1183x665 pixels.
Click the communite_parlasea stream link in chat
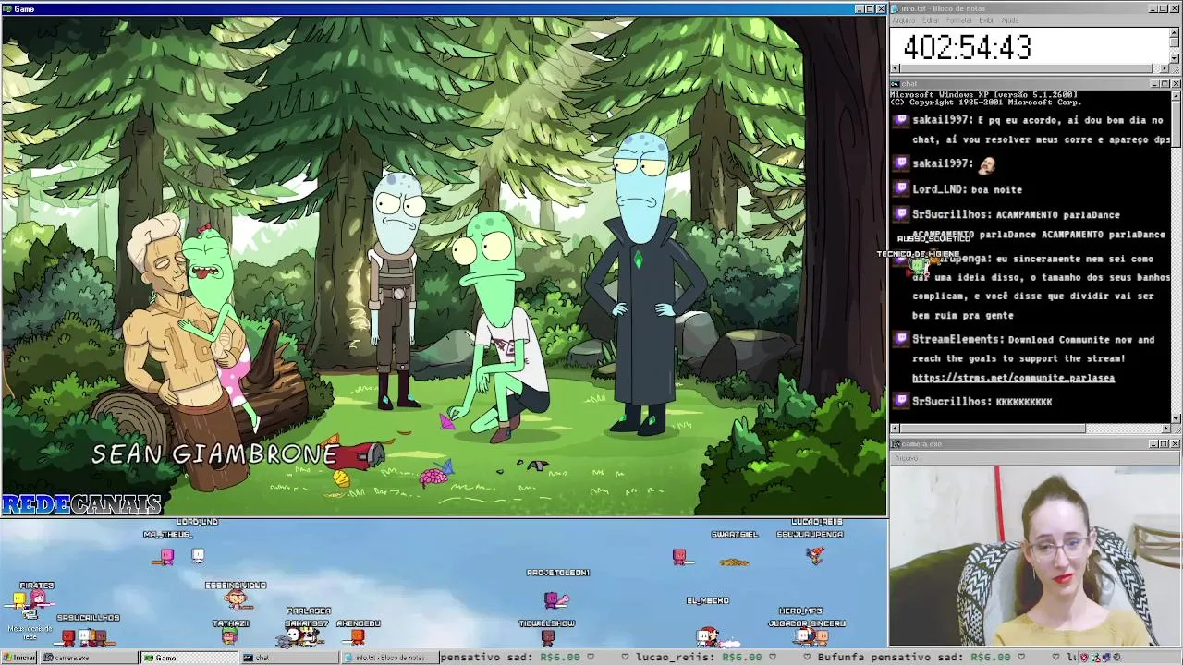coord(1013,378)
